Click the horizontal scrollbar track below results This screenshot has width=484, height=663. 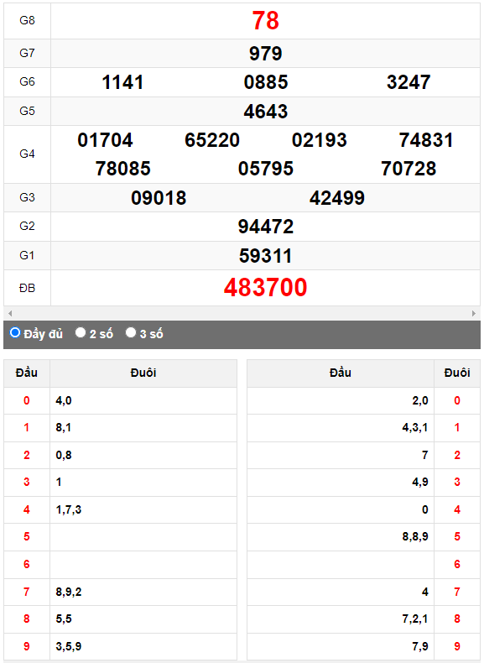point(242,313)
